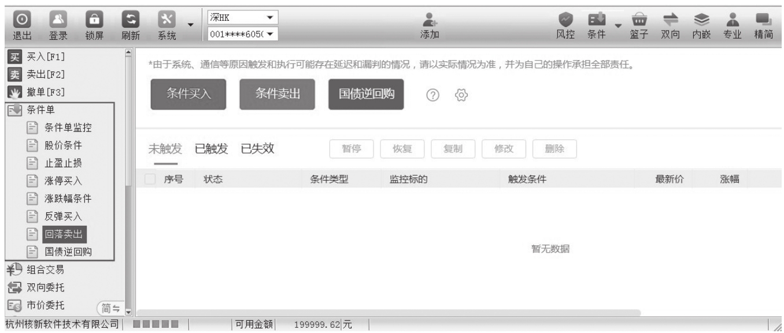The image size is (784, 333).
Task: Switch to 专业 professional mode icon
Action: (x=733, y=26)
